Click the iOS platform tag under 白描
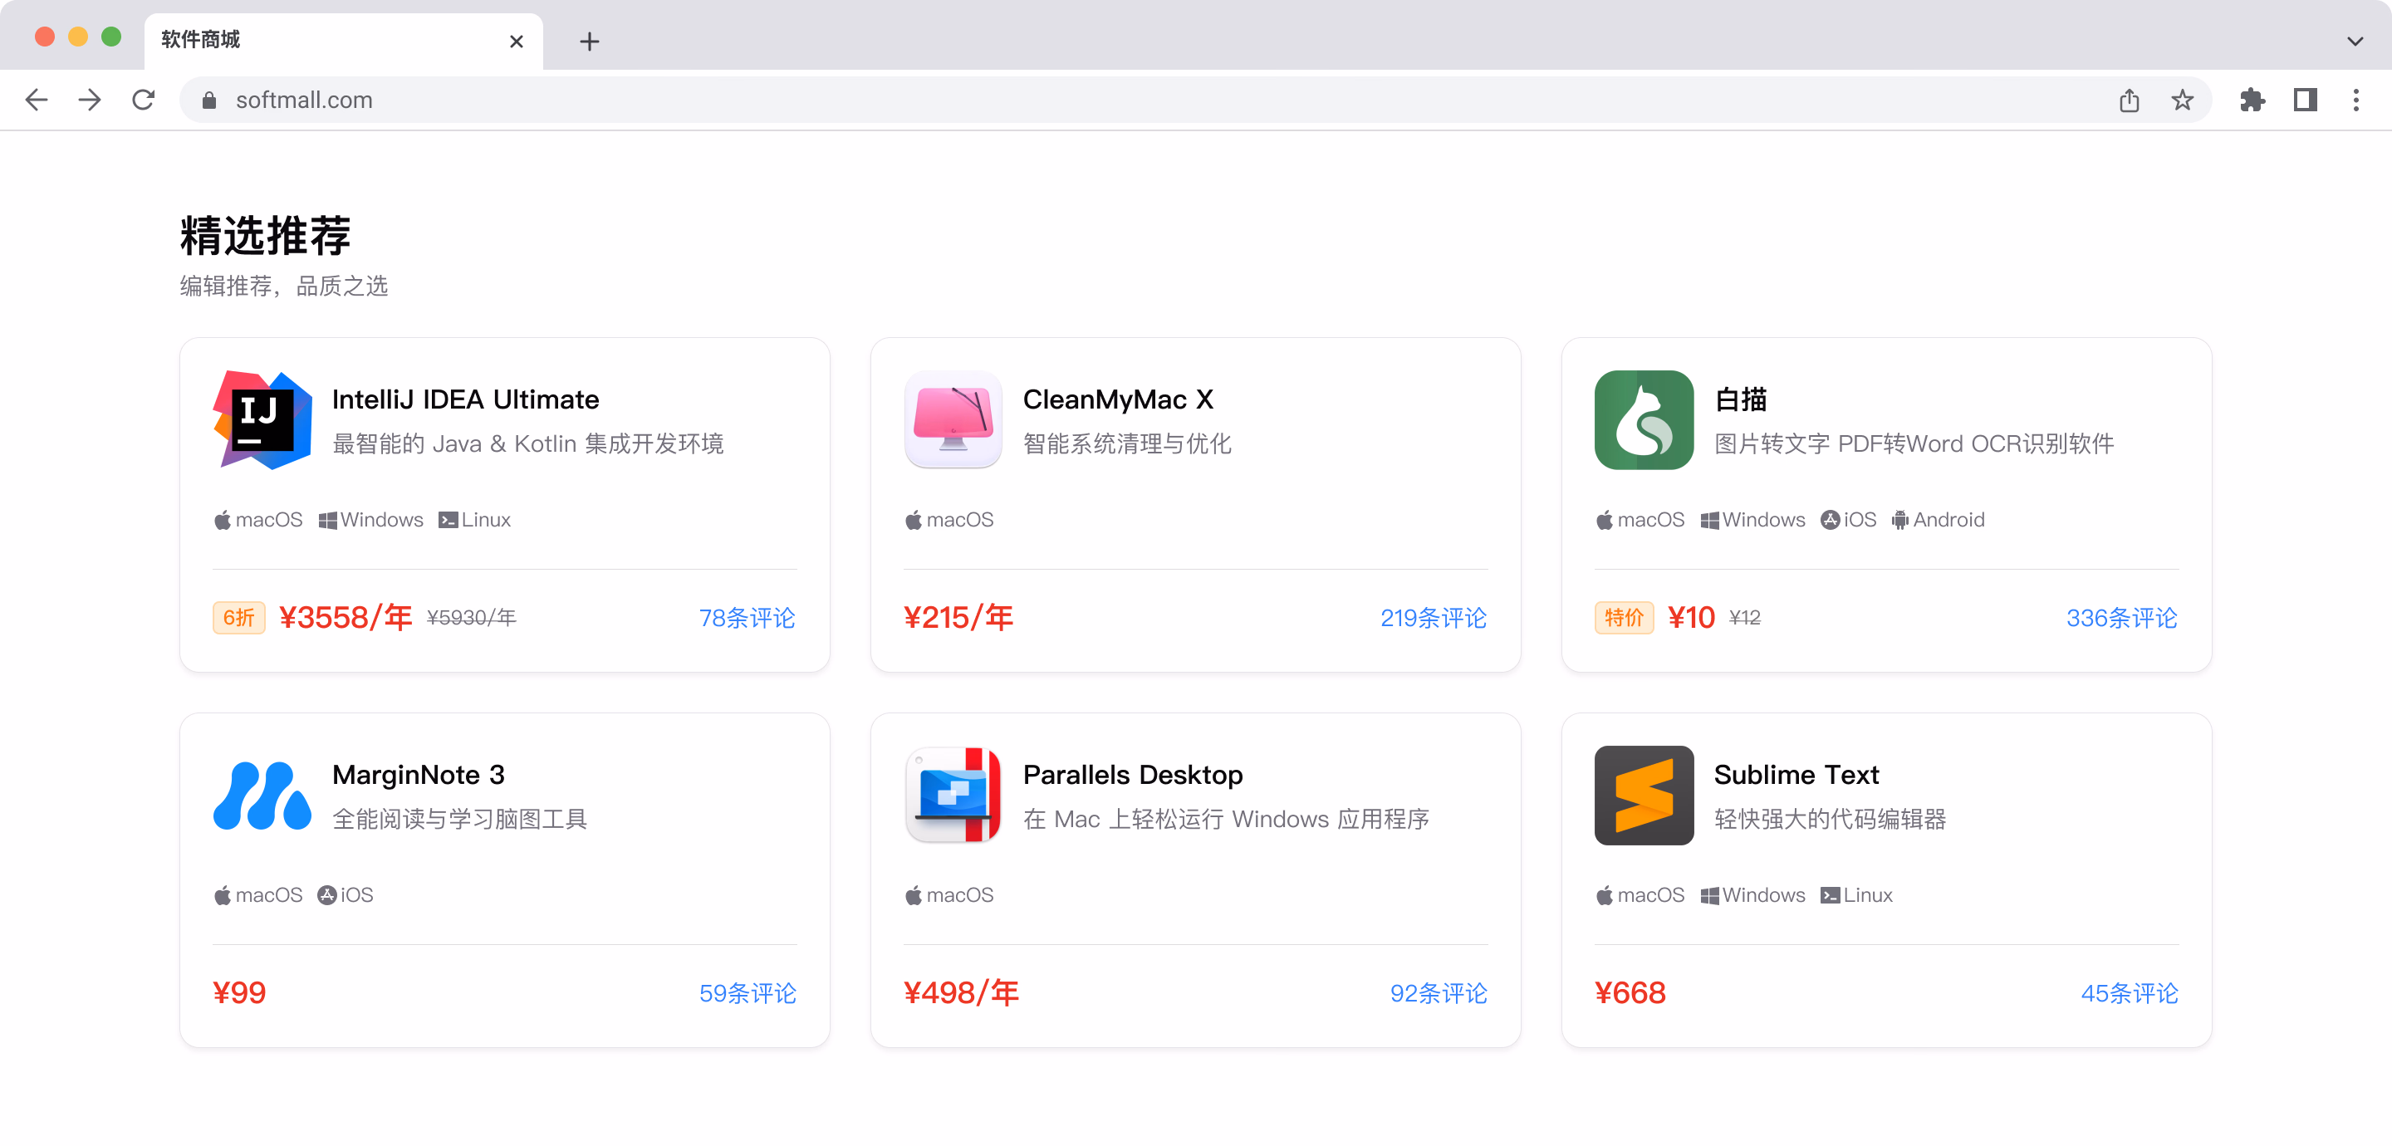Viewport: 2392px width, 1146px height. pos(1848,520)
